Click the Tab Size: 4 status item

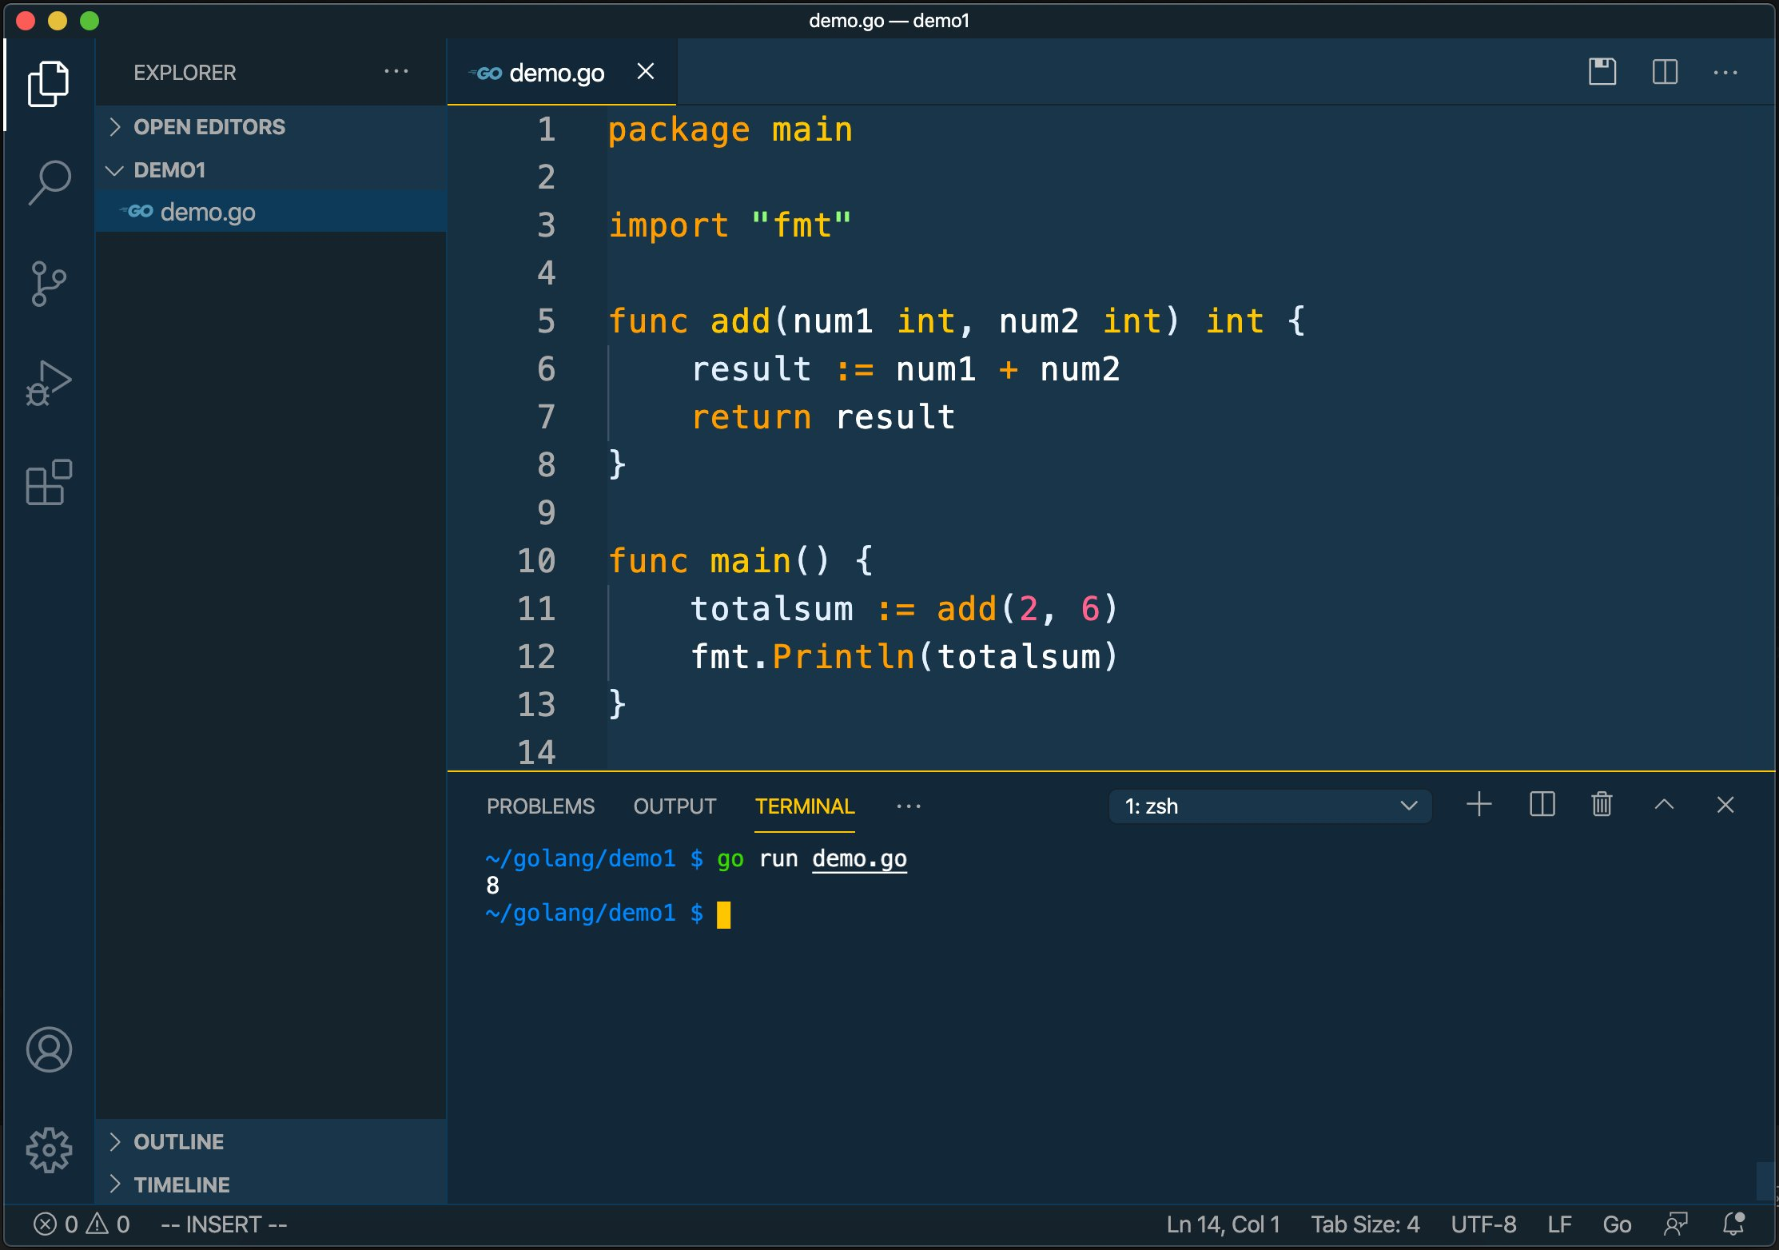[x=1365, y=1224]
